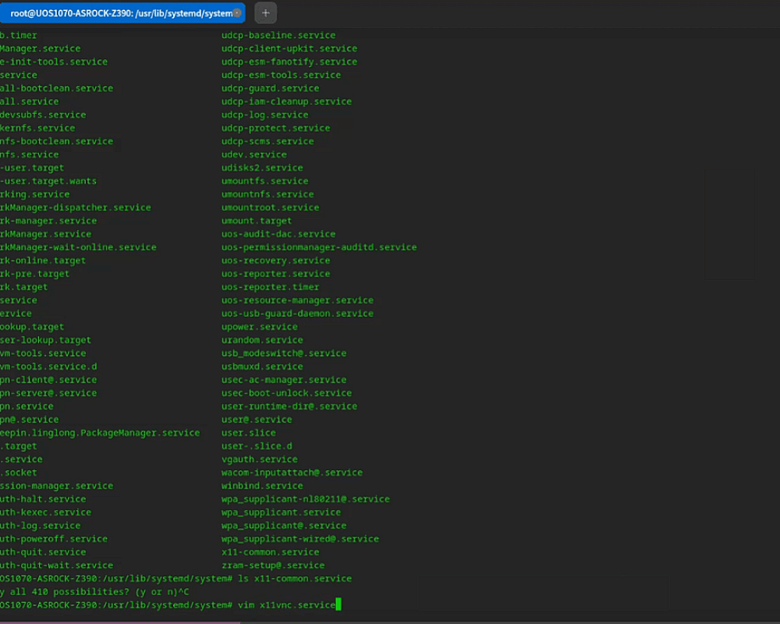Open a new terminal tab with plus button
The width and height of the screenshot is (780, 624).
(265, 12)
